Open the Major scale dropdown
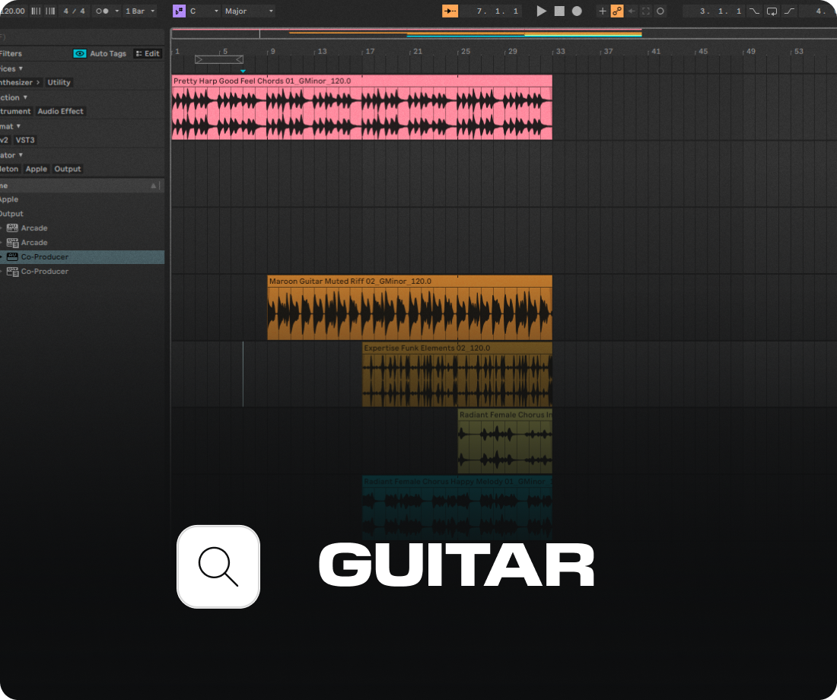 point(243,11)
